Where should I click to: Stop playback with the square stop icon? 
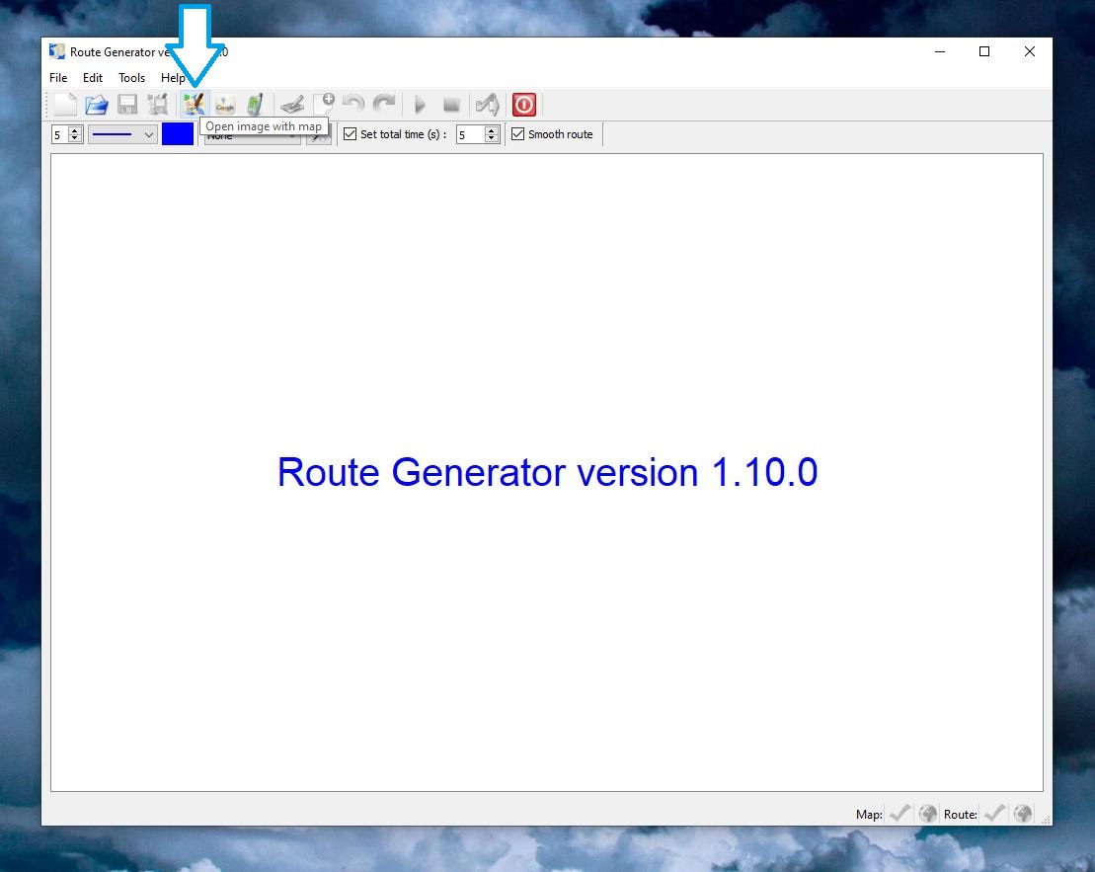point(451,105)
